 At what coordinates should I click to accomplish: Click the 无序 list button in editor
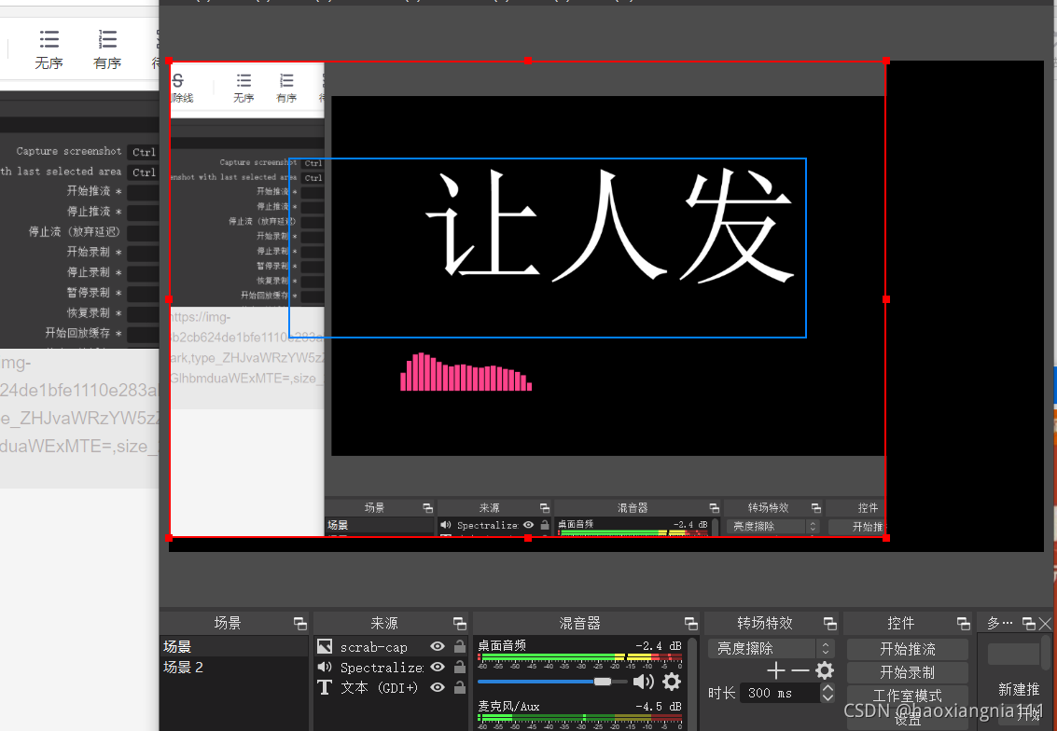tap(49, 49)
